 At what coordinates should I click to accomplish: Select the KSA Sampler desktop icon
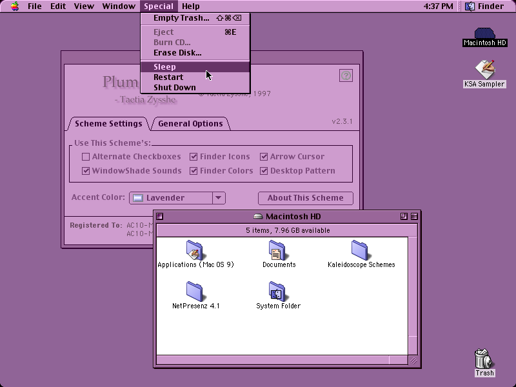[x=485, y=69]
